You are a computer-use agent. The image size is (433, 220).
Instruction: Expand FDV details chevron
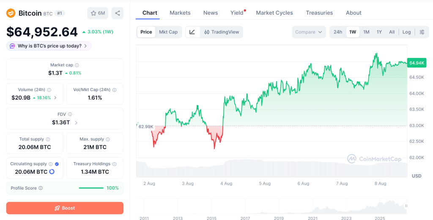click(76, 123)
